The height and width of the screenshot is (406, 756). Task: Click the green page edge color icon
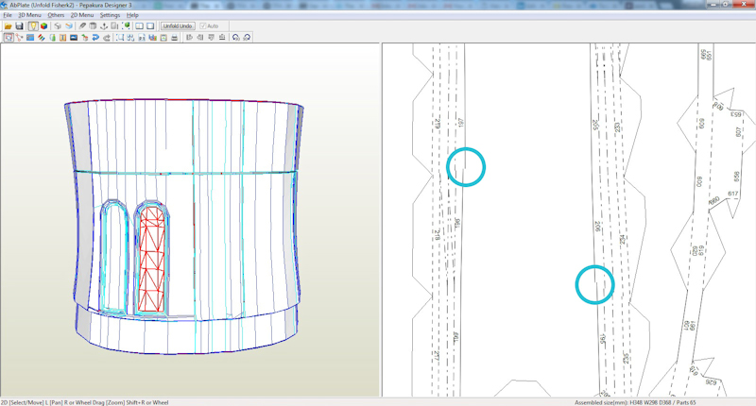point(52,38)
